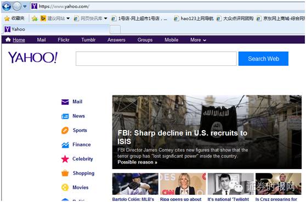
Task: Click the Yahoo favicon in address bar
Action: 34,6
